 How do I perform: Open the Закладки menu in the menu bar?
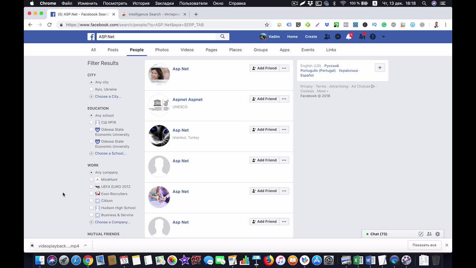point(164,3)
